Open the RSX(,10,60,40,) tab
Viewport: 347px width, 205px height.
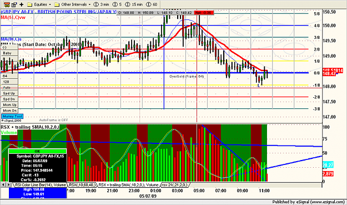(82, 184)
